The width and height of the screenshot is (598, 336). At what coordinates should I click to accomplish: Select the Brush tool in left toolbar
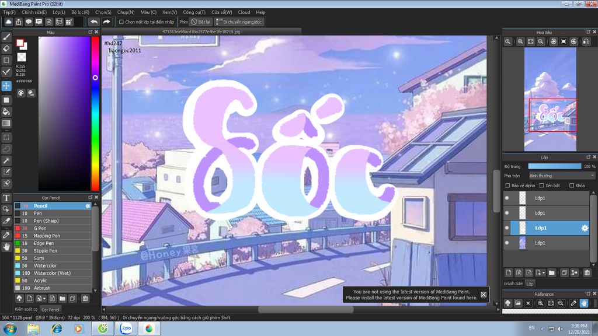point(6,37)
